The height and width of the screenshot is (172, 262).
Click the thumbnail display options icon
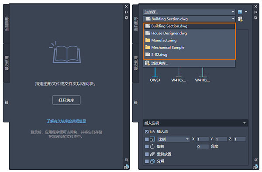click(240, 12)
